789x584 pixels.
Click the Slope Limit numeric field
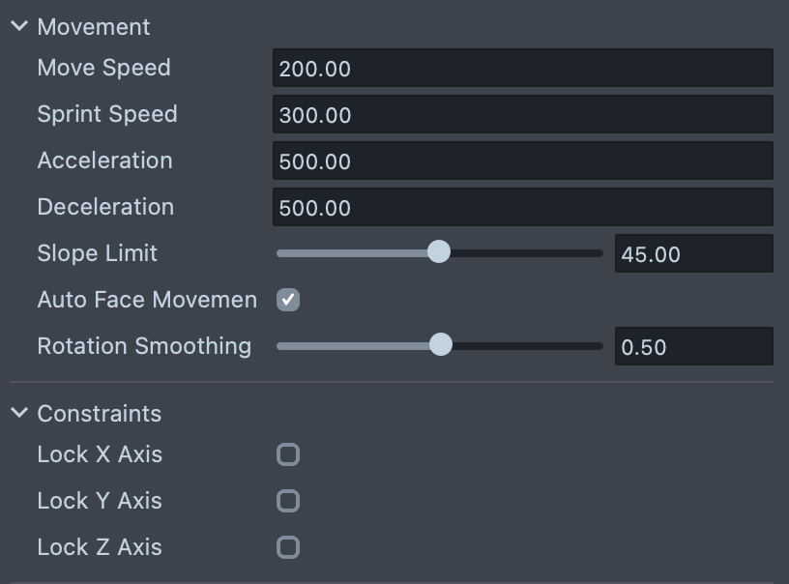coord(693,254)
